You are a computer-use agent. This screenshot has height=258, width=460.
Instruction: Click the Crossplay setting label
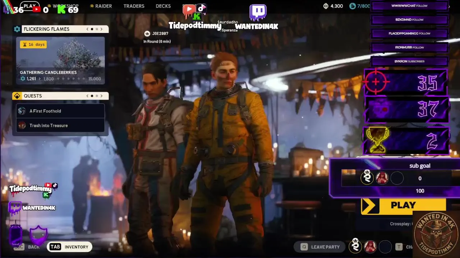tap(401, 224)
